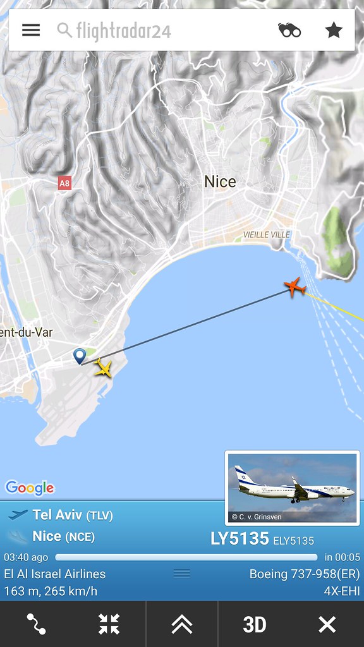Expand flight details with double chevron

tap(181, 624)
